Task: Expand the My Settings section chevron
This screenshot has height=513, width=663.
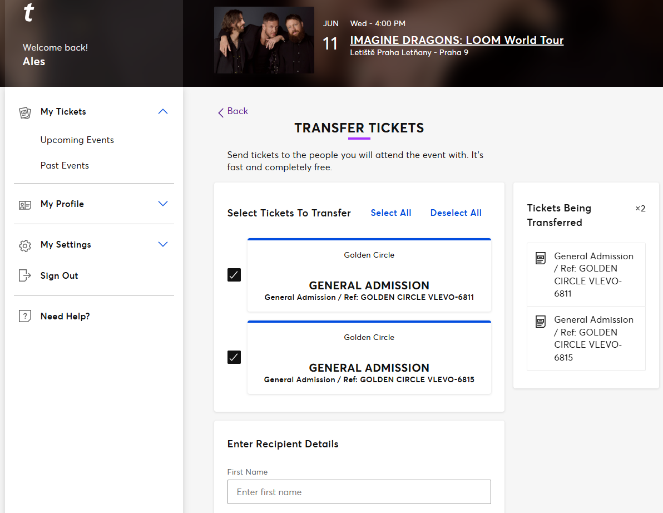Action: click(x=163, y=244)
